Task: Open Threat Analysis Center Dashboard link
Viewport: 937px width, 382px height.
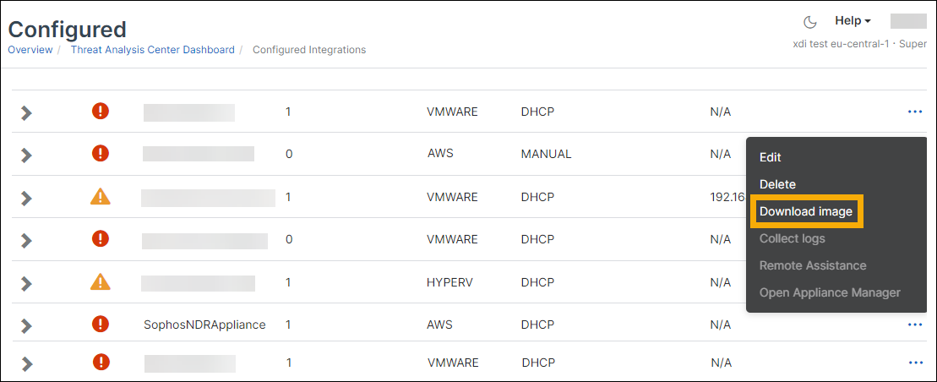Action: pos(152,50)
